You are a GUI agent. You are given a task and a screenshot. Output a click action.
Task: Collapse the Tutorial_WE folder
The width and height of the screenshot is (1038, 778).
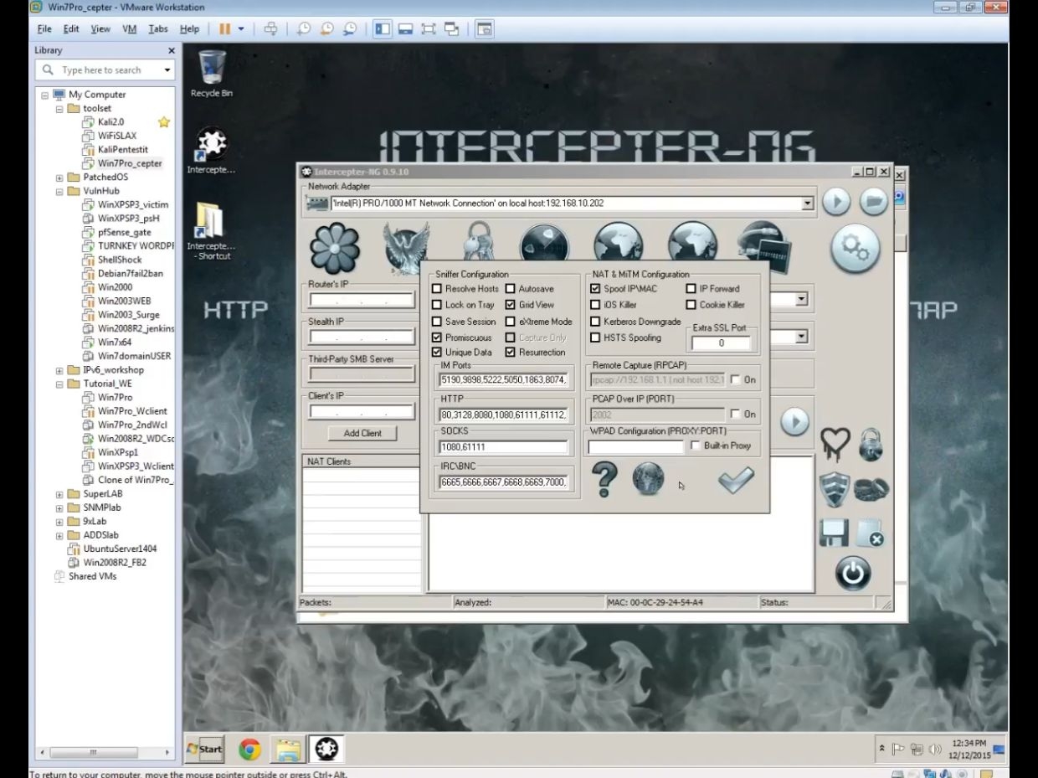tap(59, 384)
